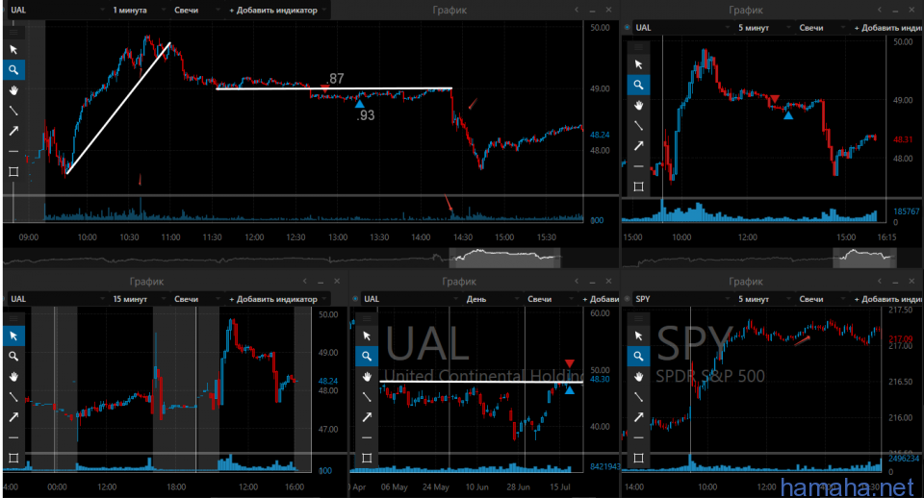Collapse arrow in UAL daily 'График' title bar
The image size is (924, 498).
(577, 282)
